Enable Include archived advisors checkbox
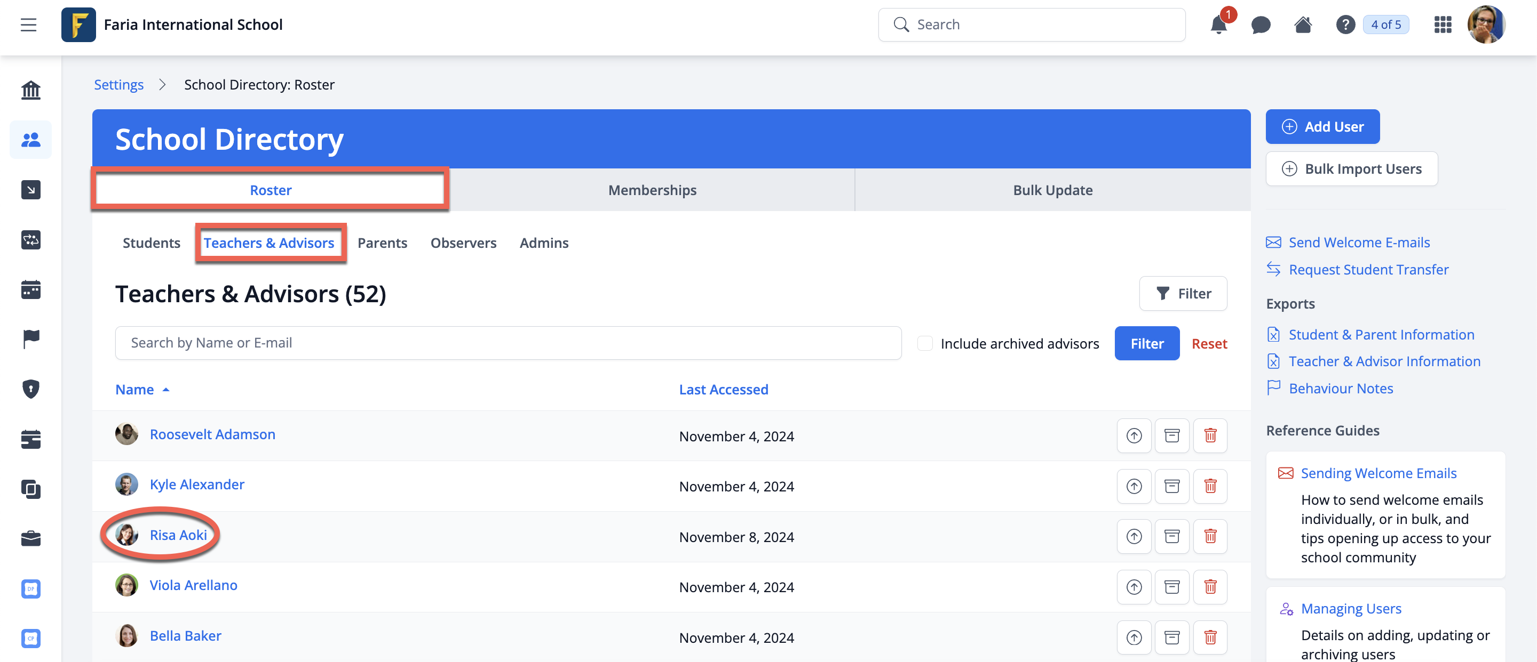 point(924,343)
